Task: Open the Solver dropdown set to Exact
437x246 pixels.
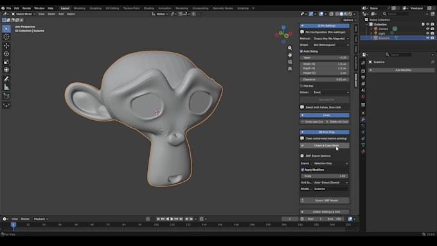Action: point(331,92)
